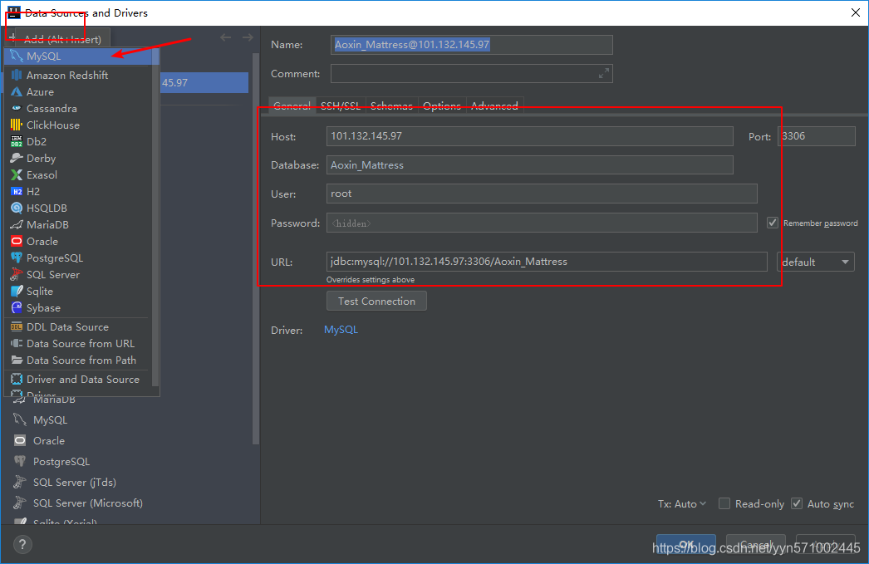
Task: Choose the Amazon Redshift data source icon
Action: coord(17,75)
